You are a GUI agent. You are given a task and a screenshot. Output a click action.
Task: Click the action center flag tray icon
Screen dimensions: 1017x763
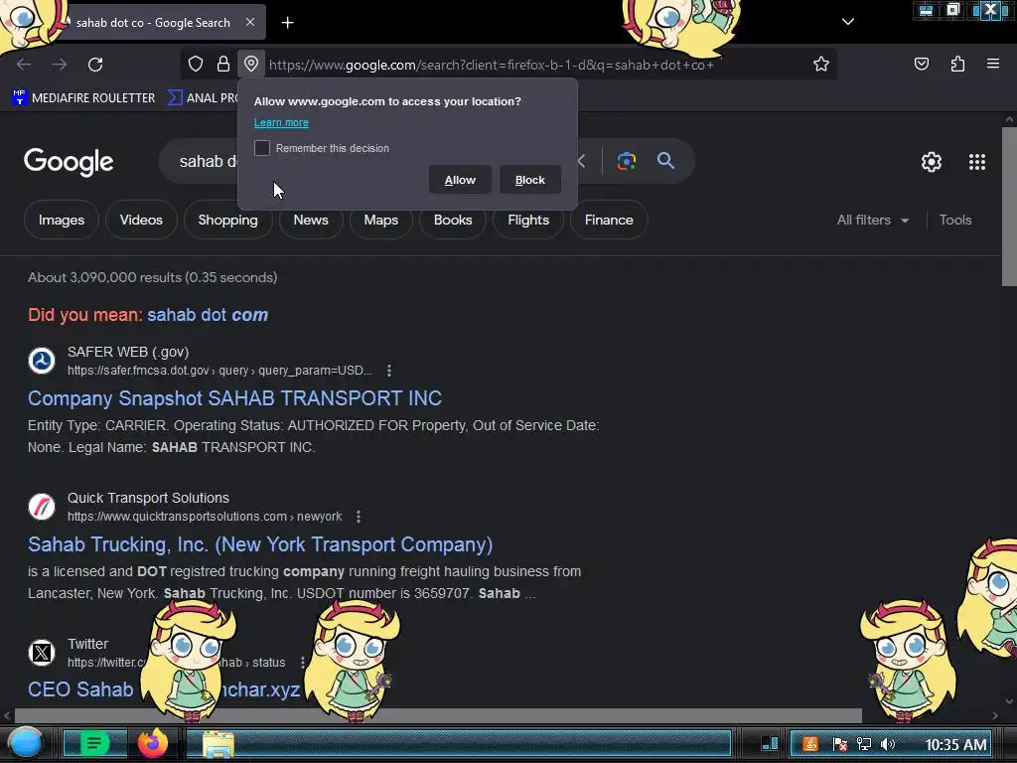pyautogui.click(x=839, y=744)
